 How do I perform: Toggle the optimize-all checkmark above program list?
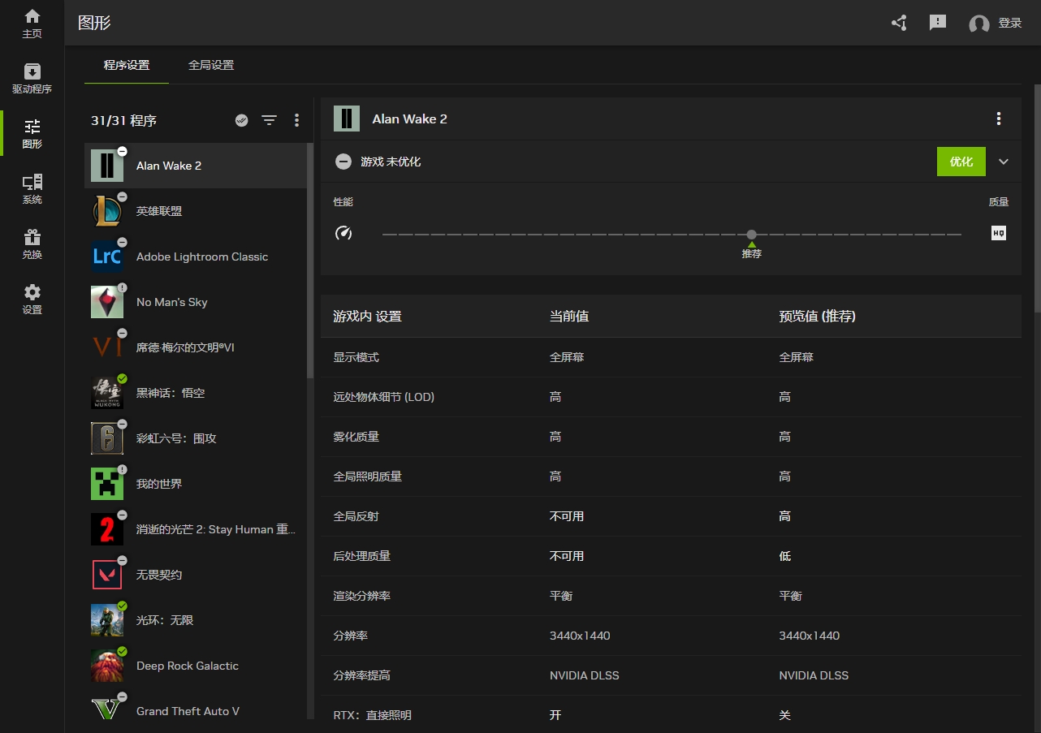pyautogui.click(x=241, y=120)
